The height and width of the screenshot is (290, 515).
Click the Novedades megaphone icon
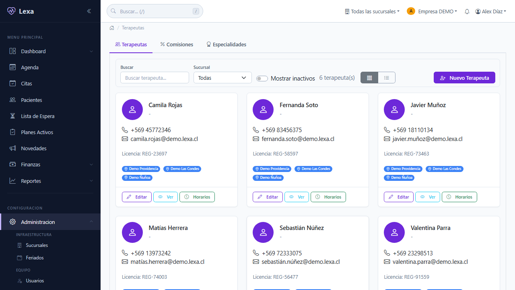(13, 148)
